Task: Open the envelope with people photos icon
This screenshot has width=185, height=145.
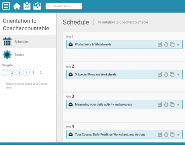Action: [x=37, y=6]
